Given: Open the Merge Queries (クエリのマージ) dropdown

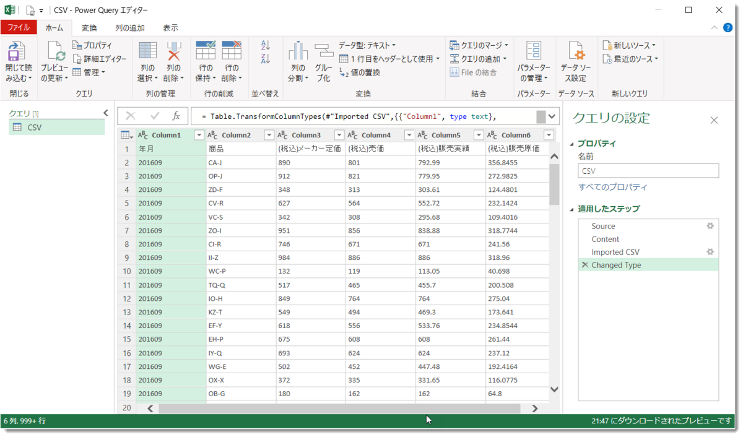Looking at the screenshot, I should 479,45.
